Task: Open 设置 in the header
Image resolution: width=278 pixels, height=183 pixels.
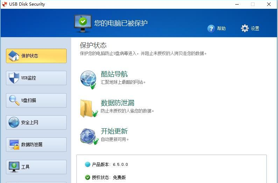Action: point(255,28)
